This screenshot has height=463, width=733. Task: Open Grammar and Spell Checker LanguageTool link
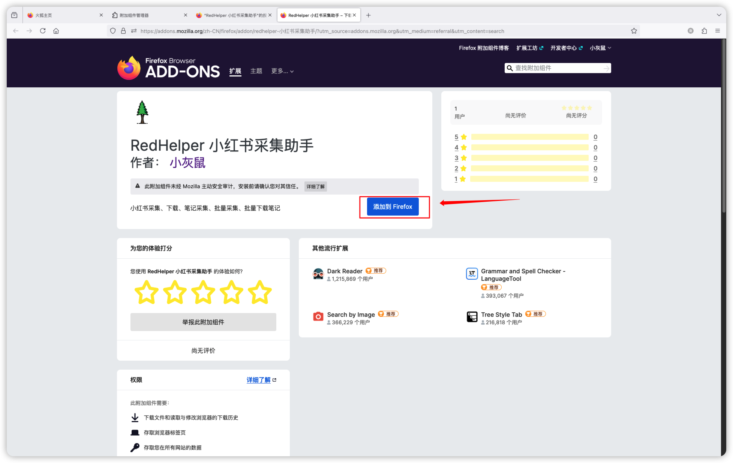pos(523,275)
